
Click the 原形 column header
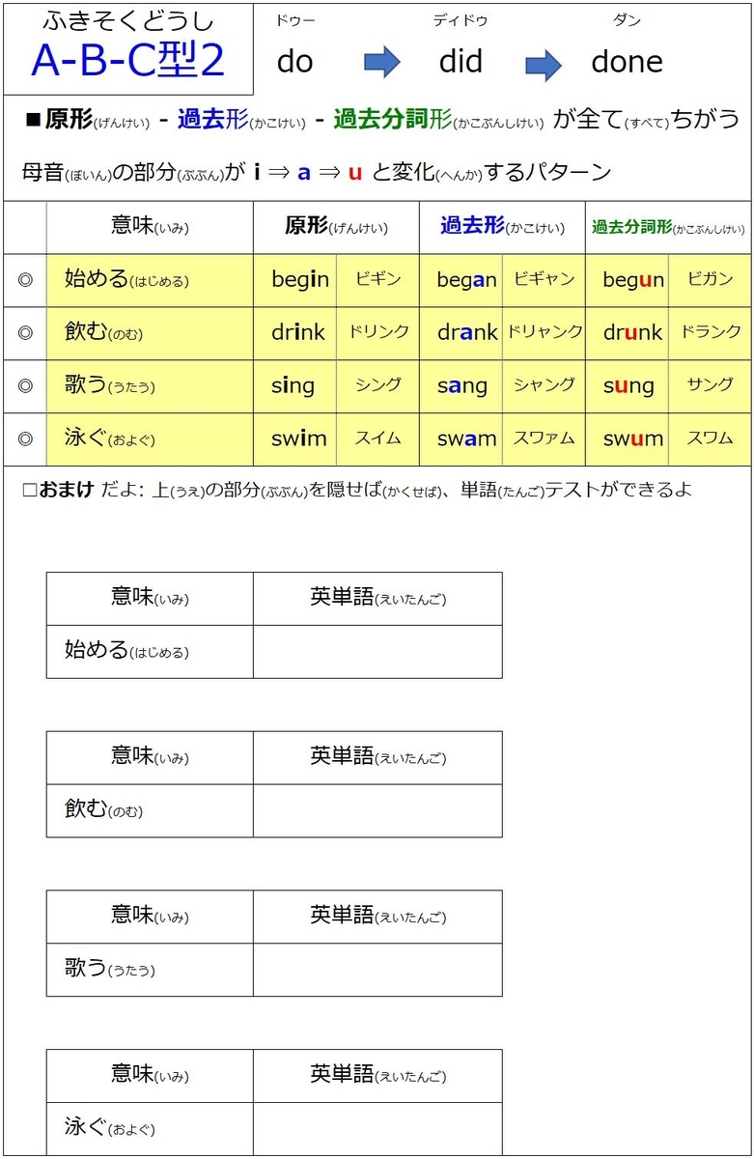[x=336, y=227]
